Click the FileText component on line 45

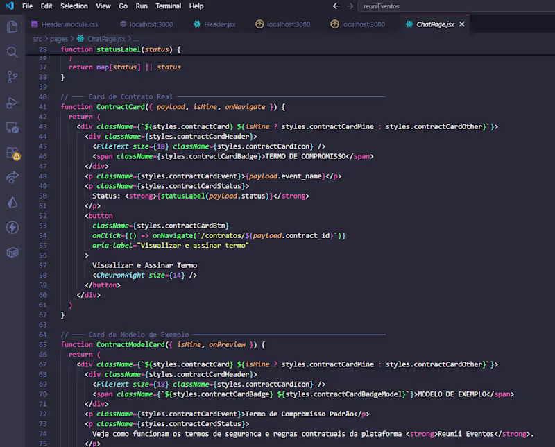pos(112,146)
